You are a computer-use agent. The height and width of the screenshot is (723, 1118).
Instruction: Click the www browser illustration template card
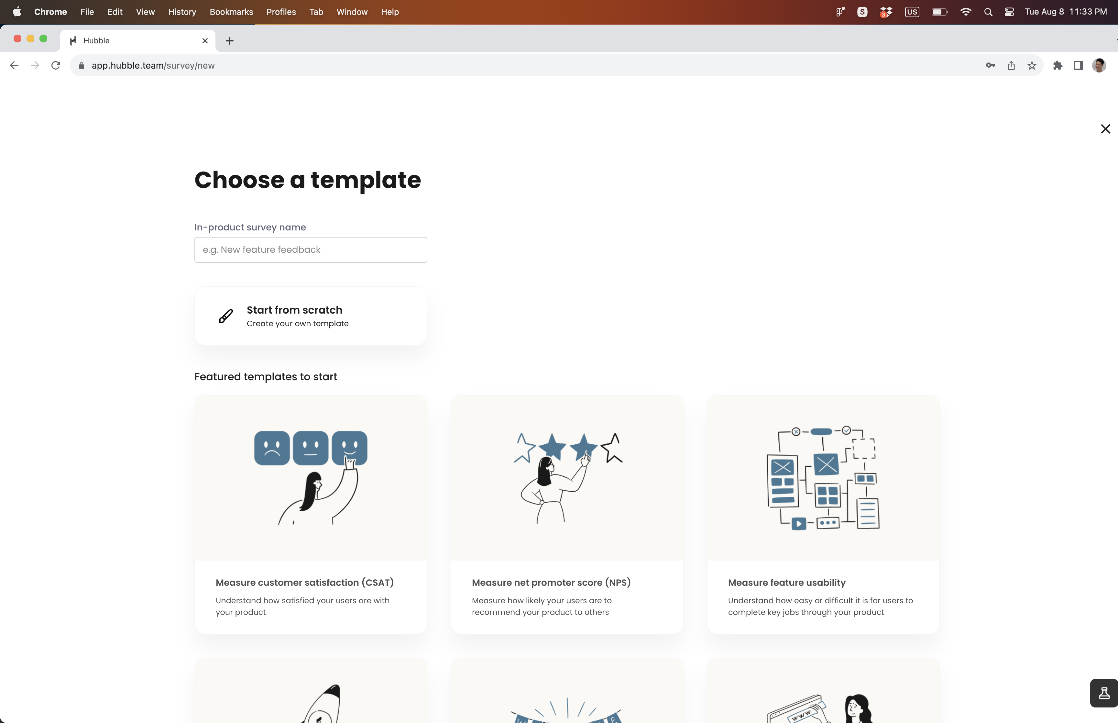[823, 690]
